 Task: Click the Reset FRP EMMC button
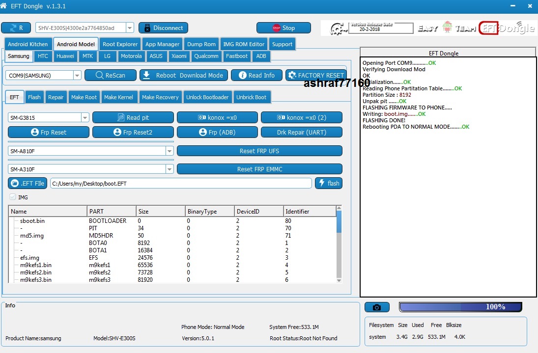point(259,169)
